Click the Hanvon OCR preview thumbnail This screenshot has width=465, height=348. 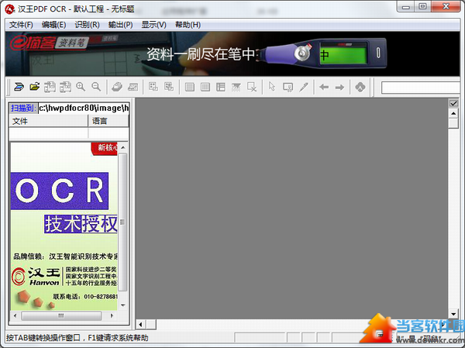(64, 226)
